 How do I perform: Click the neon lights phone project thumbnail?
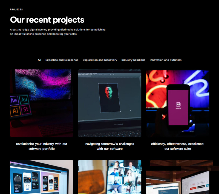coord(178,104)
